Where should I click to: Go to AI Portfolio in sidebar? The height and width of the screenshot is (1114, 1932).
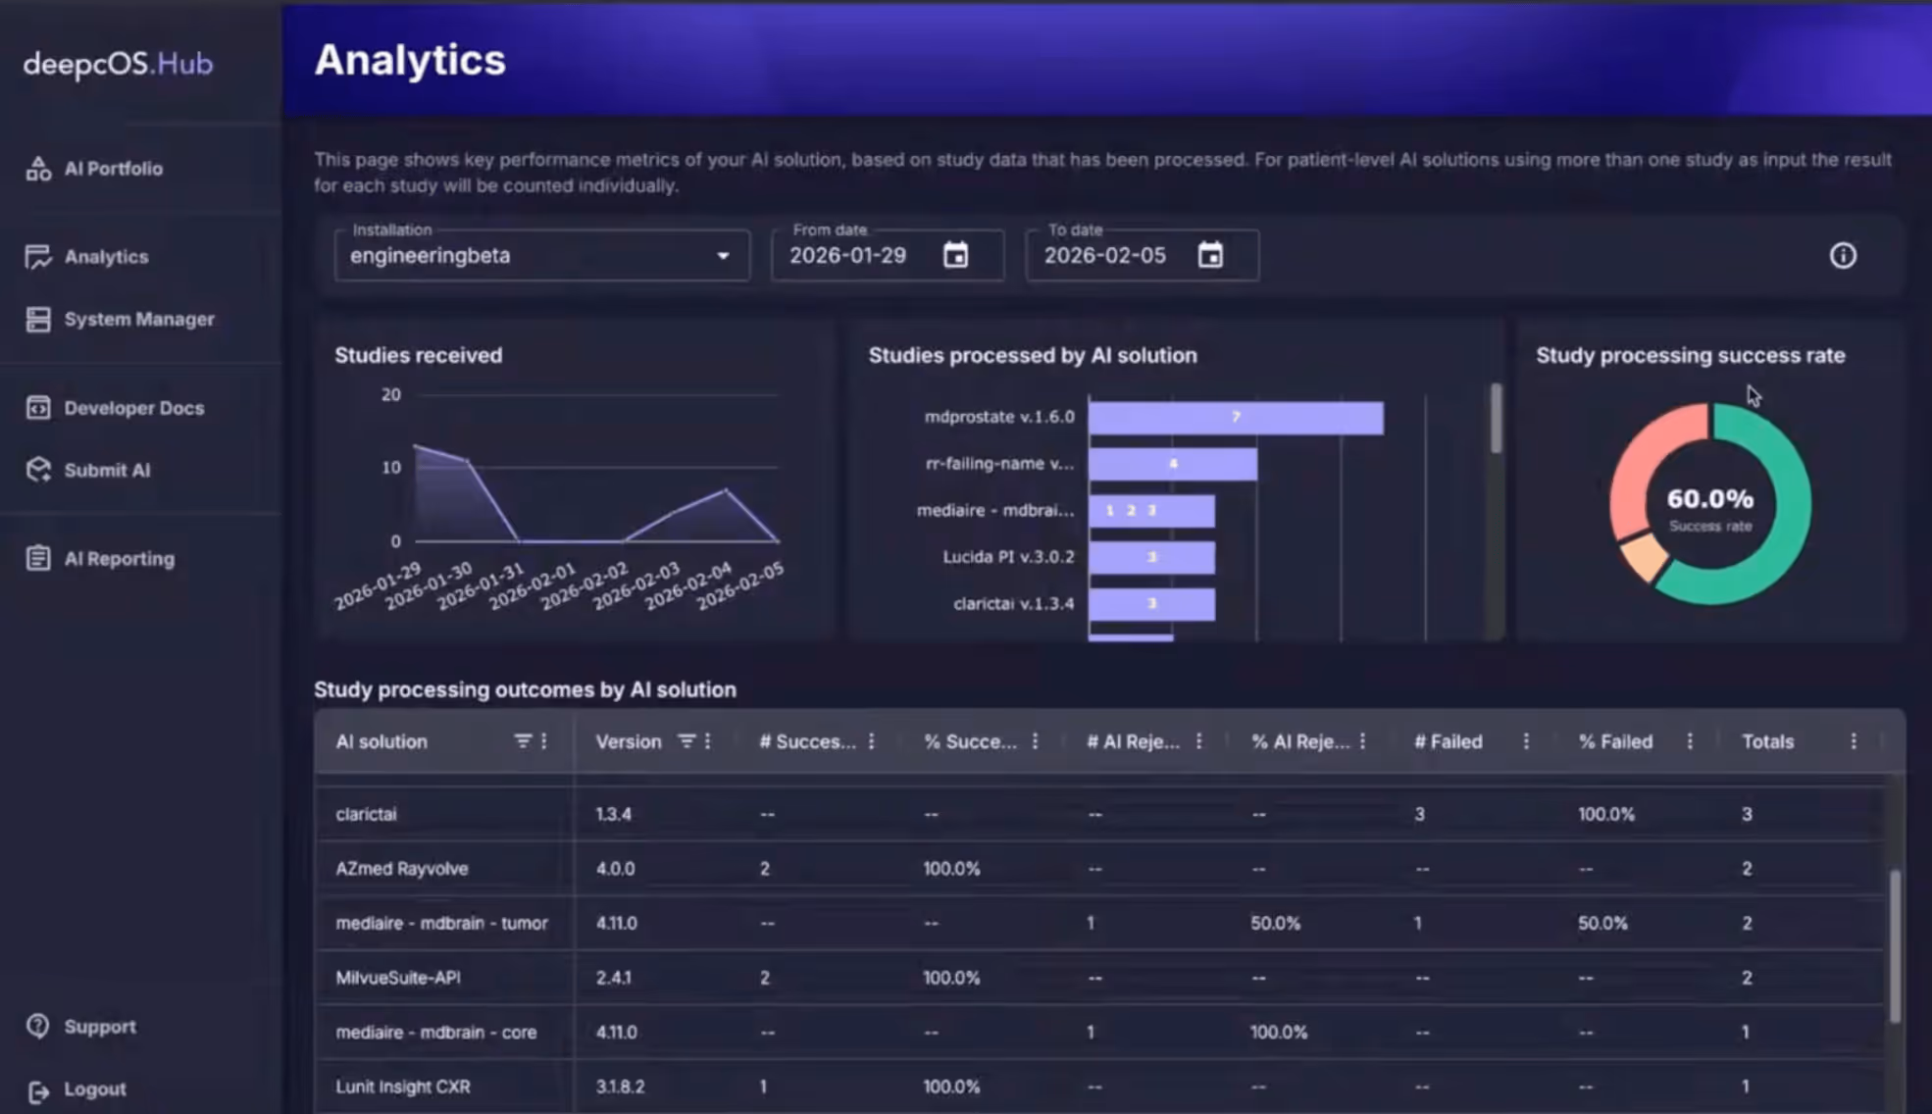(x=113, y=169)
